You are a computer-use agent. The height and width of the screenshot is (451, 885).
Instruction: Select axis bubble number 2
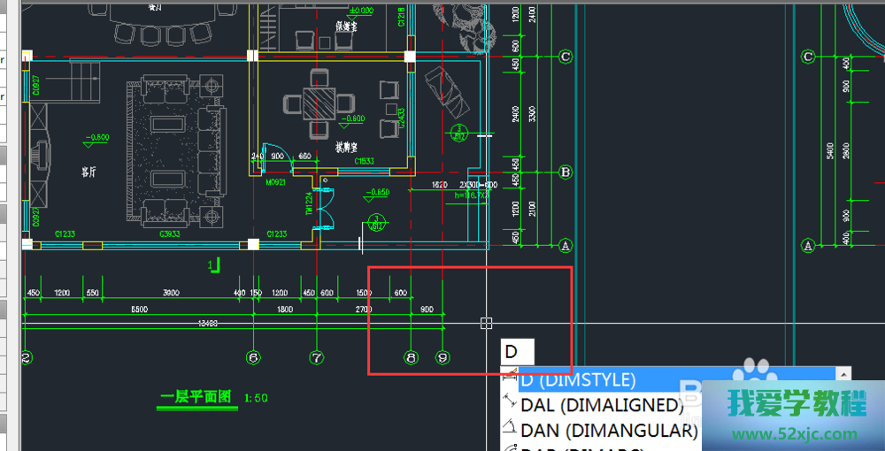click(x=27, y=358)
